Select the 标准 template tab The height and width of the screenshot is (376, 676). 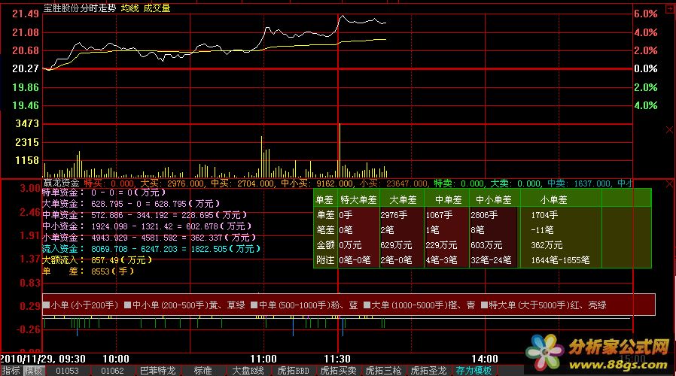click(x=202, y=371)
